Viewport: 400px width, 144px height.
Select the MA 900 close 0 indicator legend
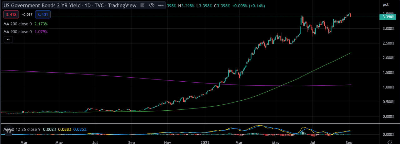tap(17, 32)
